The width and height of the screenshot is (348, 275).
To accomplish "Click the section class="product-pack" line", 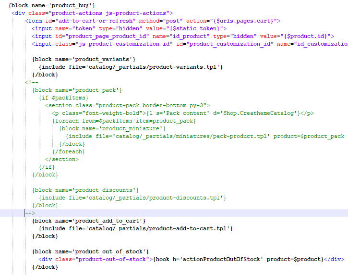I will click(x=127, y=106).
